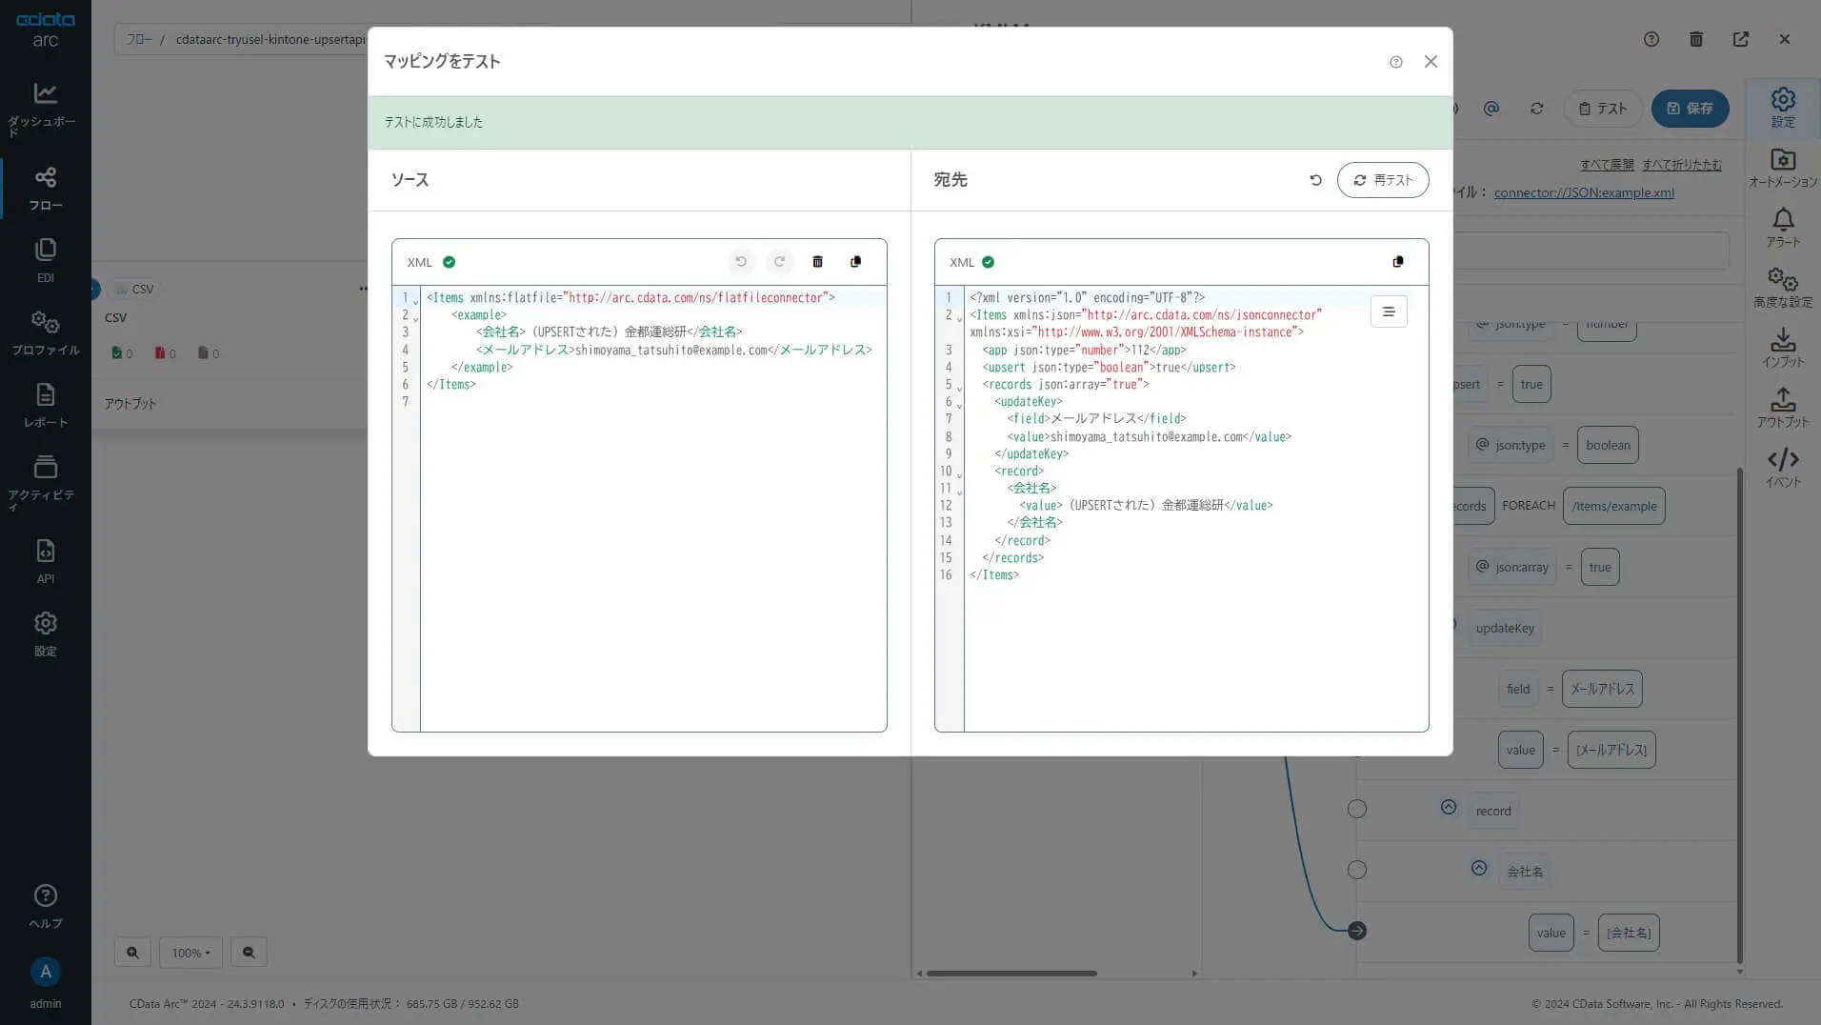Viewport: 1821px width, 1025px height.
Task: Open the Input (インプット) tab
Action: click(x=1783, y=348)
